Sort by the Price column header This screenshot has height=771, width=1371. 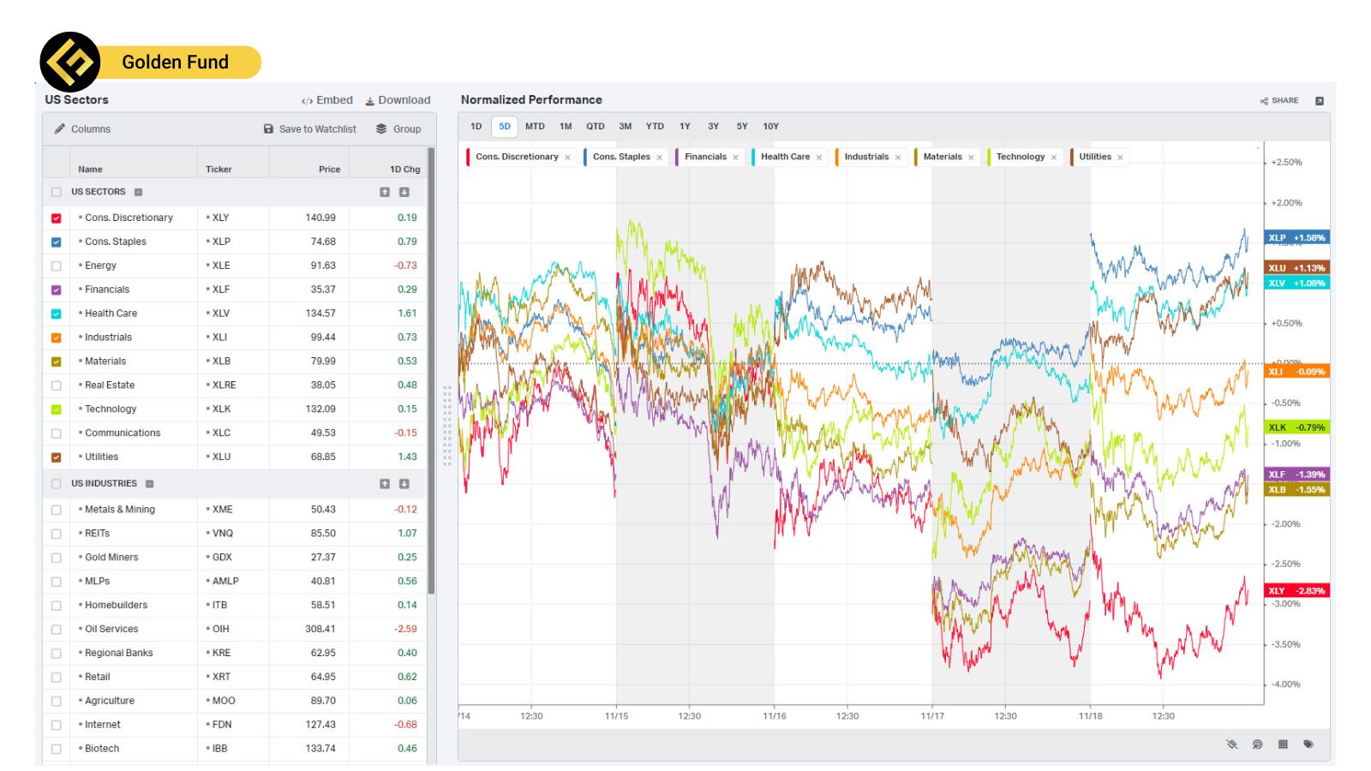click(329, 170)
